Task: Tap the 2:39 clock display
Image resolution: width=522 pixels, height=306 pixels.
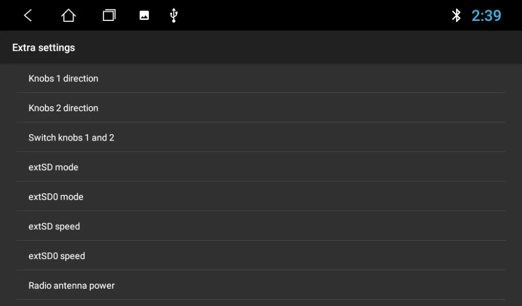Action: pyautogui.click(x=487, y=16)
